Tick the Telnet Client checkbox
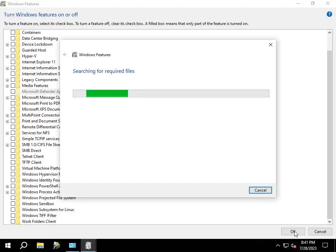336x252 pixels. pyautogui.click(x=13, y=157)
